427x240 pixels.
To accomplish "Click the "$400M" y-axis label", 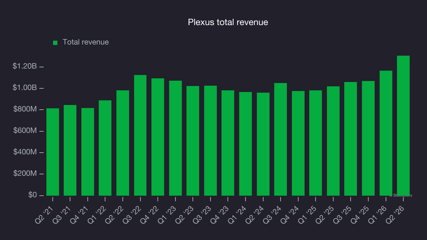I will click(x=25, y=152).
